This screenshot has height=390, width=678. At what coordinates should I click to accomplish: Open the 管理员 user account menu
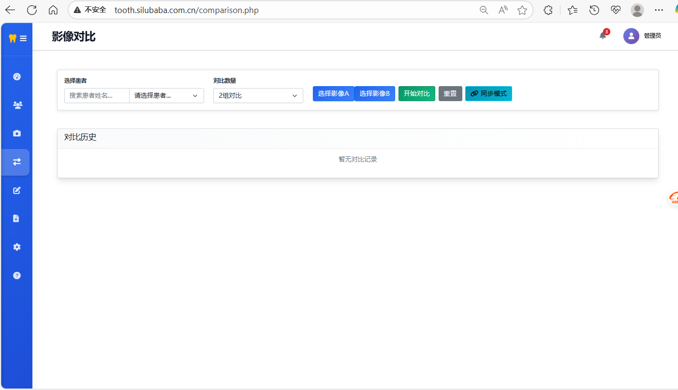coord(642,36)
